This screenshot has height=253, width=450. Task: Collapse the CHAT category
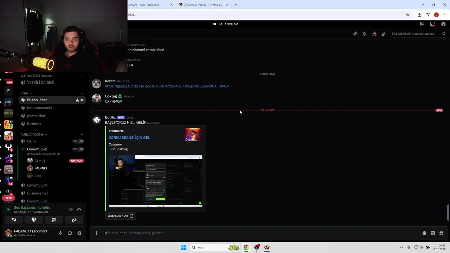pyautogui.click(x=26, y=93)
